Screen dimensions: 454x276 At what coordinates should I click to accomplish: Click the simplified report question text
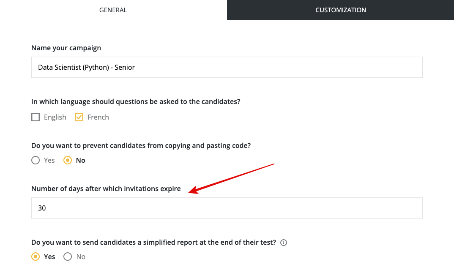tap(153, 243)
